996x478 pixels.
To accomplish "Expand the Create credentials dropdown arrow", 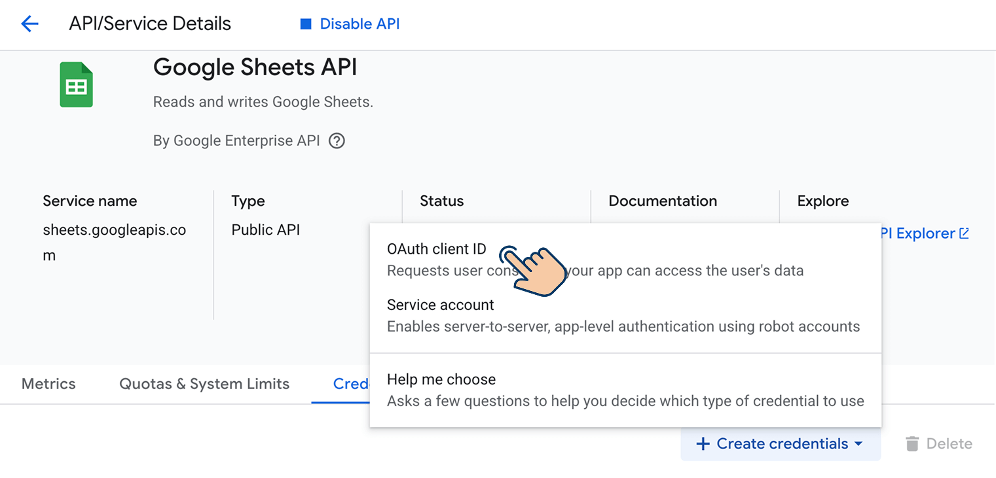I will [858, 444].
